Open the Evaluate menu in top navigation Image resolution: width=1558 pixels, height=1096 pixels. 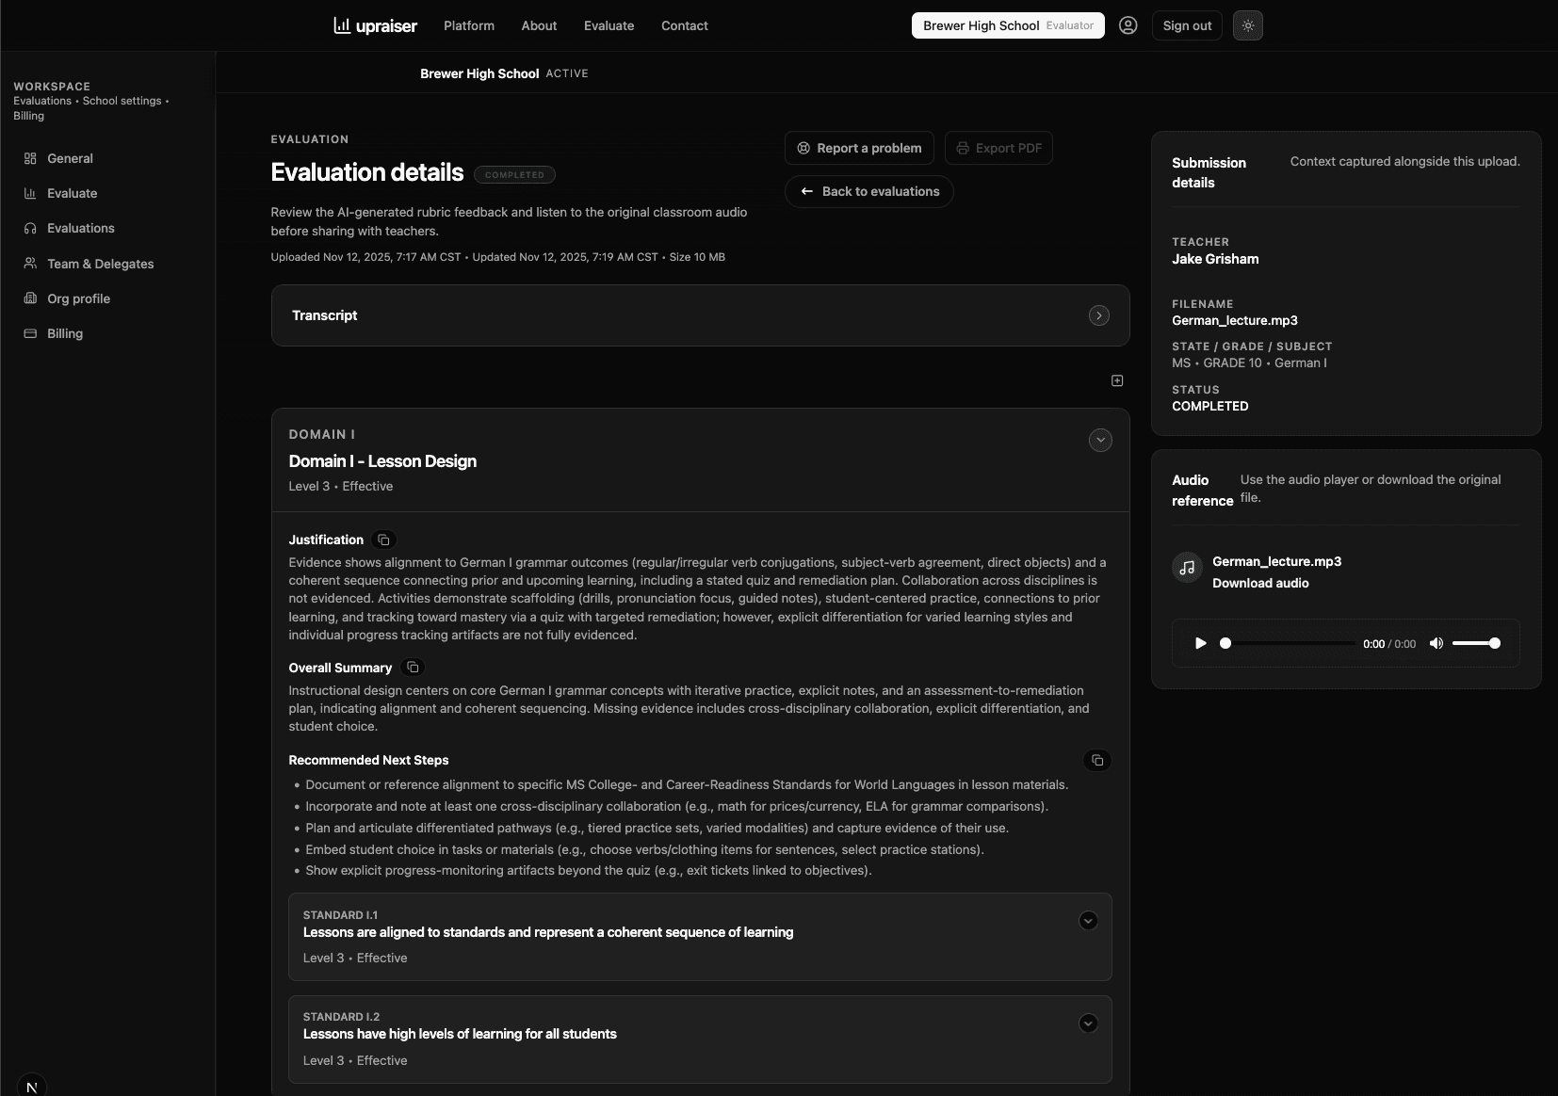click(609, 25)
